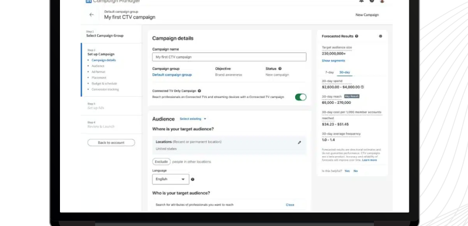The image size is (468, 226).
Task: Click help icon beside Status label
Action: [280, 69]
